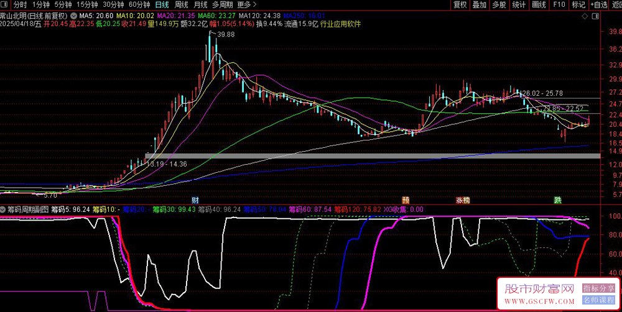Screen dimensions: 622x312
Task: Switch to 1分钟 chart period
Action: click(41, 5)
